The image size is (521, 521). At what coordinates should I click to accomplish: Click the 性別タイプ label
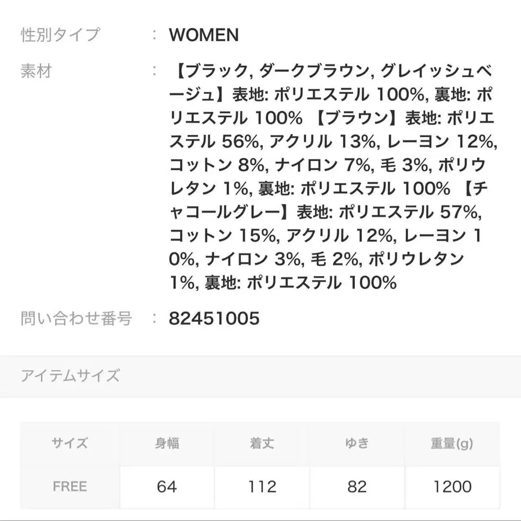pyautogui.click(x=60, y=35)
